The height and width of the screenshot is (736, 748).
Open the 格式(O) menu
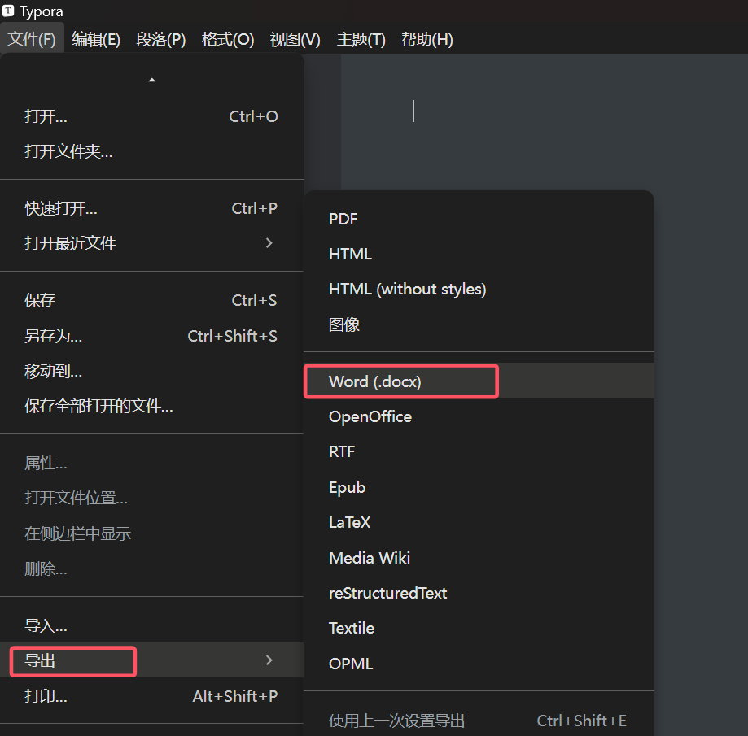[228, 39]
